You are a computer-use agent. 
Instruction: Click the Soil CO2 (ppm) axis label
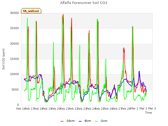point(3,59)
